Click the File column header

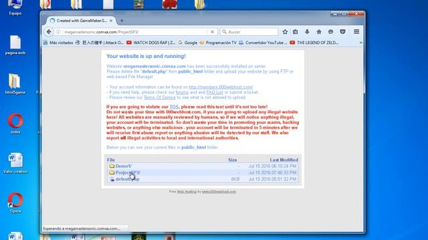click(x=111, y=160)
